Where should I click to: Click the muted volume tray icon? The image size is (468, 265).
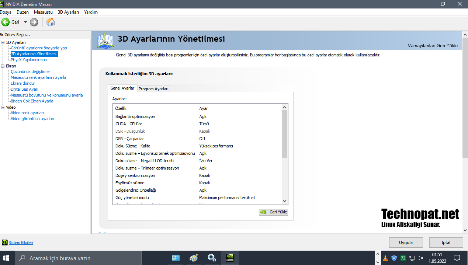click(x=420, y=258)
